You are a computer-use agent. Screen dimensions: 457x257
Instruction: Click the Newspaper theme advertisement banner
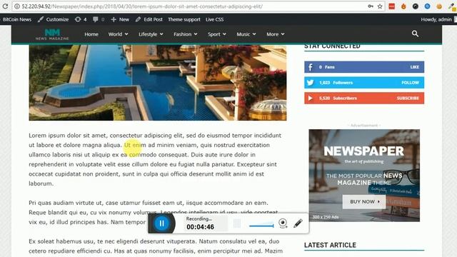tap(364, 176)
